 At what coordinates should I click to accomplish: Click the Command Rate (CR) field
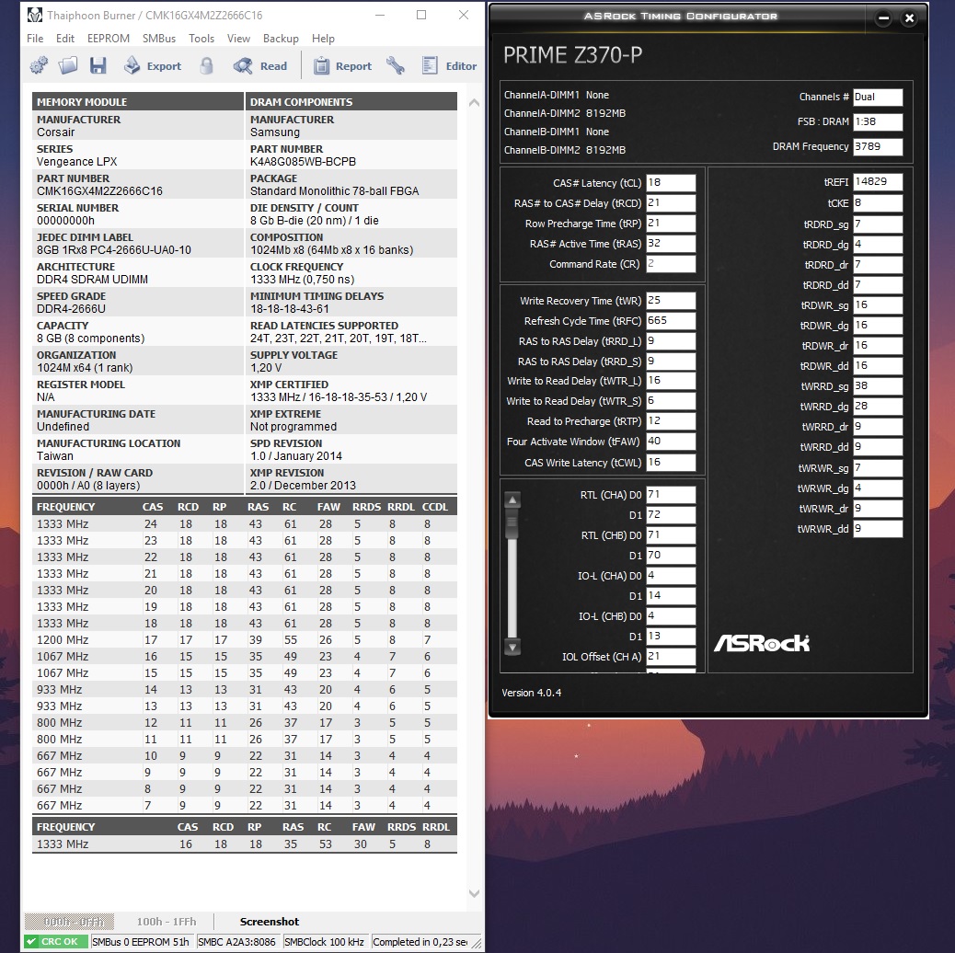pos(671,264)
